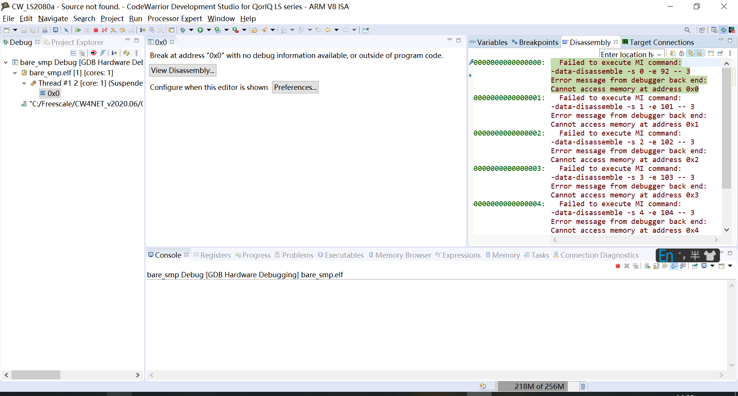
Task: Step Into the next instruction
Action: coord(113,30)
